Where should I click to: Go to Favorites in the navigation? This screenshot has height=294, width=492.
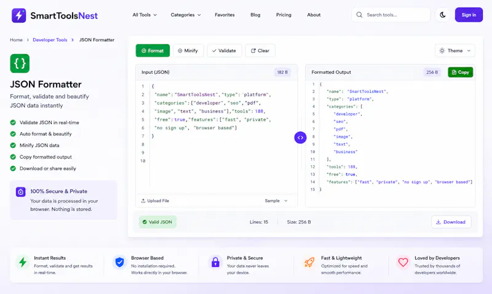coord(224,15)
